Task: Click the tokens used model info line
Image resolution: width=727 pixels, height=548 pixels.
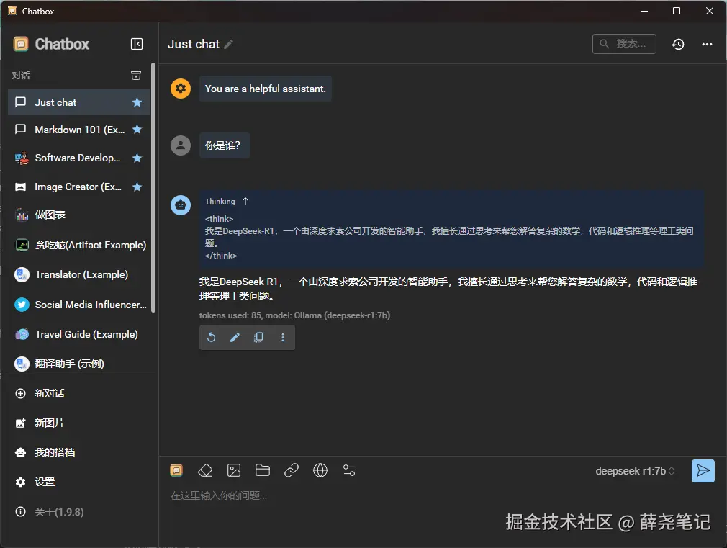Action: (x=294, y=315)
